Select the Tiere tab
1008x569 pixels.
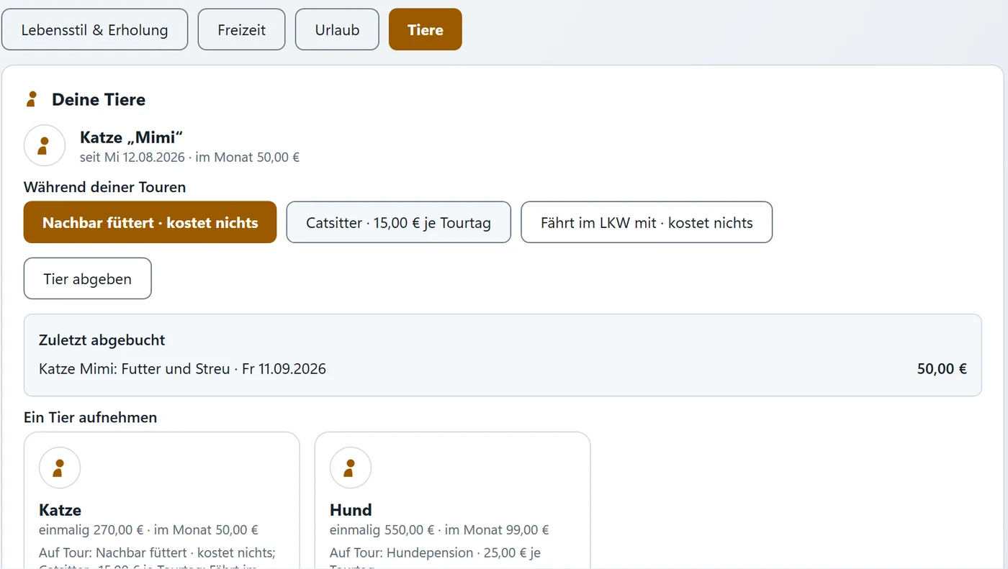tap(426, 29)
